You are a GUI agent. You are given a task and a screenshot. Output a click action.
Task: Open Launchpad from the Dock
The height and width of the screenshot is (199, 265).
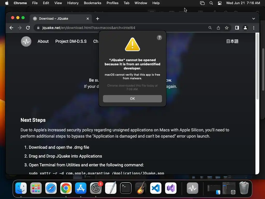[x=36, y=188]
